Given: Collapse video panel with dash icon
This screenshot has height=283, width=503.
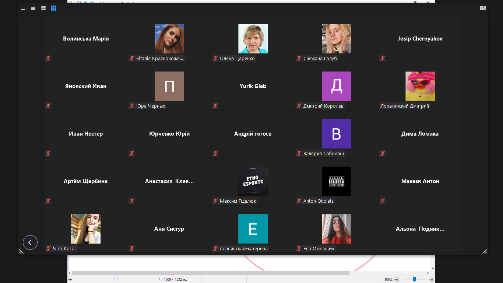Looking at the screenshot, I should [23, 9].
